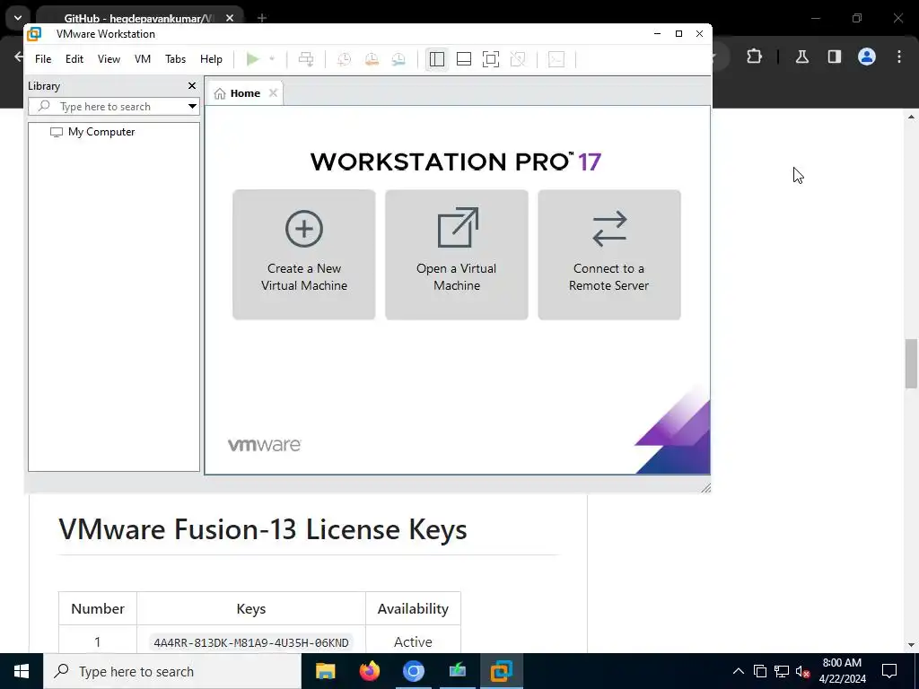Image resolution: width=919 pixels, height=689 pixels.
Task: Toggle Chrome side panel icon
Action: point(834,57)
